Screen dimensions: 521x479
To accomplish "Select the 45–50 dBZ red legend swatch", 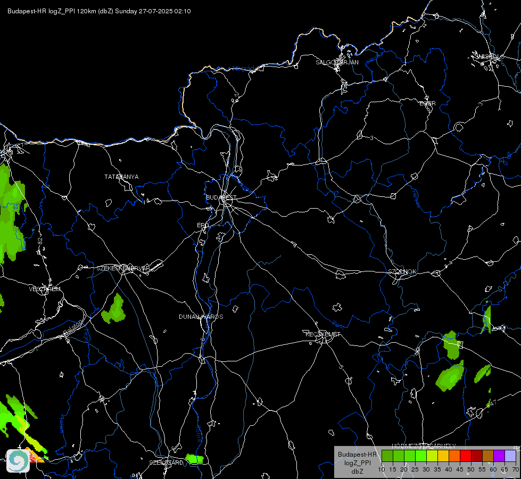I will coord(466,456).
